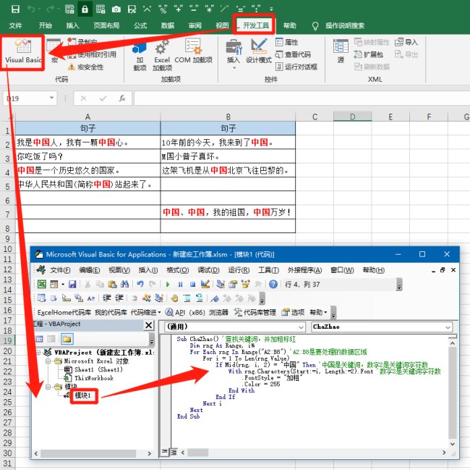Switch to the 开发工具 ribbon tab
Image resolution: width=470 pixels, height=470 pixels.
point(255,25)
